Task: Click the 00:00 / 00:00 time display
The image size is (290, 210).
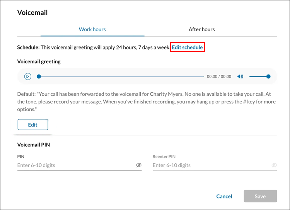Action: coord(219,76)
